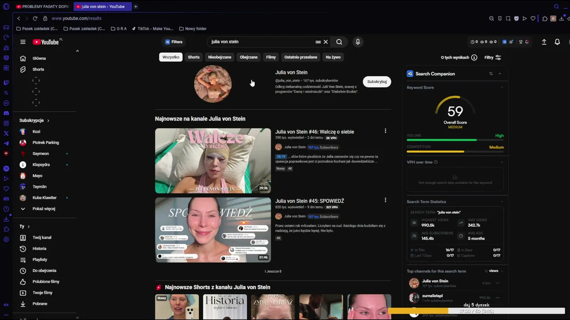Open options menu for the #45 video
Image resolution: width=570 pixels, height=320 pixels.
point(385,200)
